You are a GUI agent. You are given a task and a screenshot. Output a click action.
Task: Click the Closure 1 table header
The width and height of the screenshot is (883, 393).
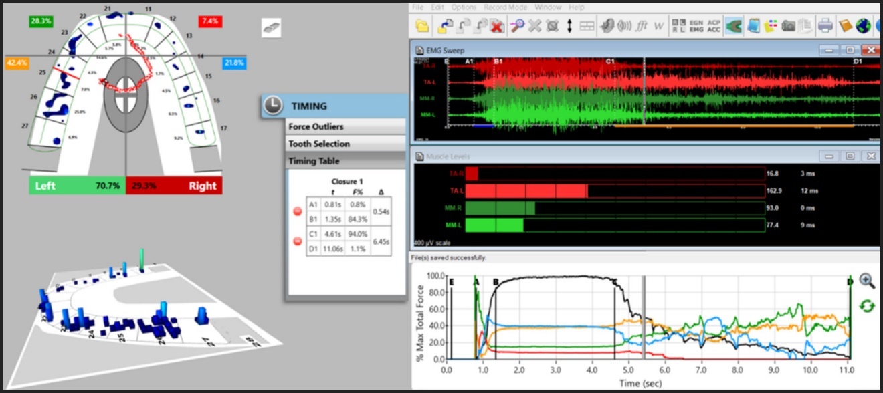click(347, 182)
